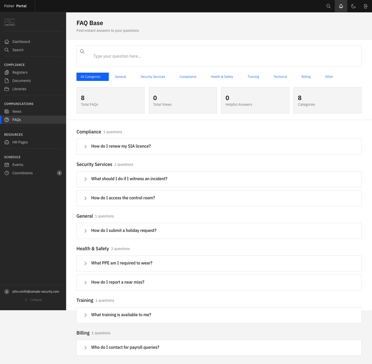The height and width of the screenshot is (364, 372).
Task: Open Countdowns in Schedule section
Action: 22,173
